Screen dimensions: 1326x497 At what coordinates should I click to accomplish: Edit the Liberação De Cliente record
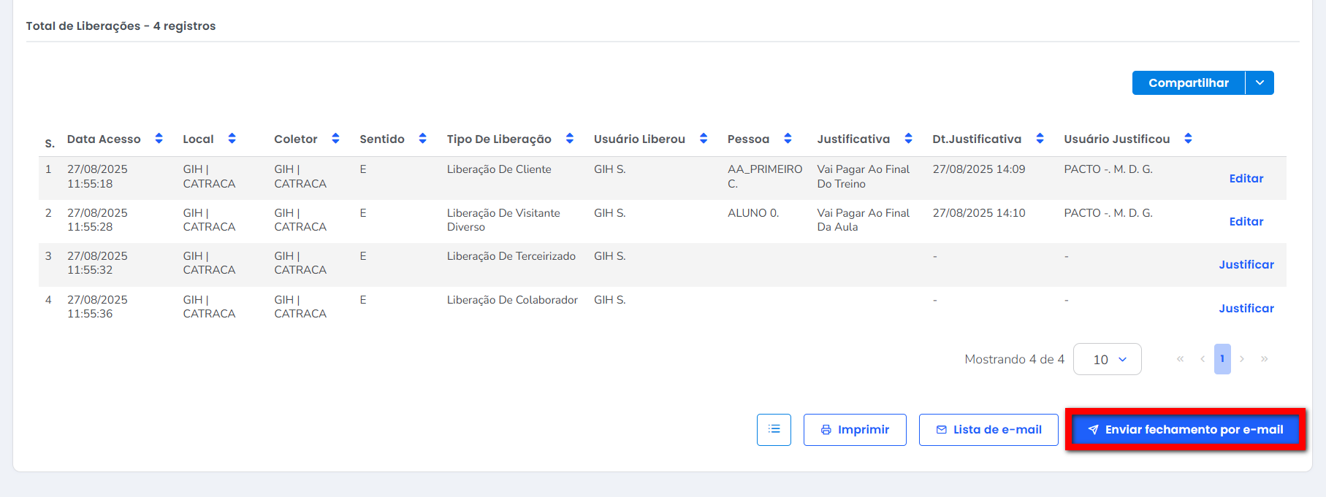[x=1246, y=179]
